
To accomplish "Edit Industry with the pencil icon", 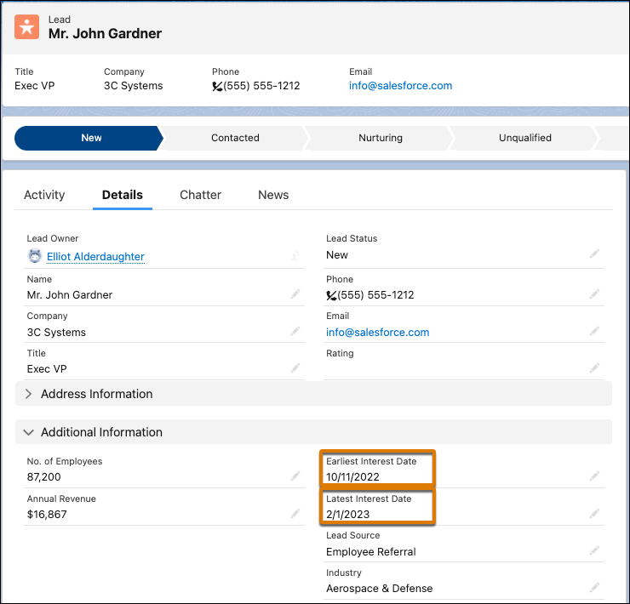I will point(594,588).
